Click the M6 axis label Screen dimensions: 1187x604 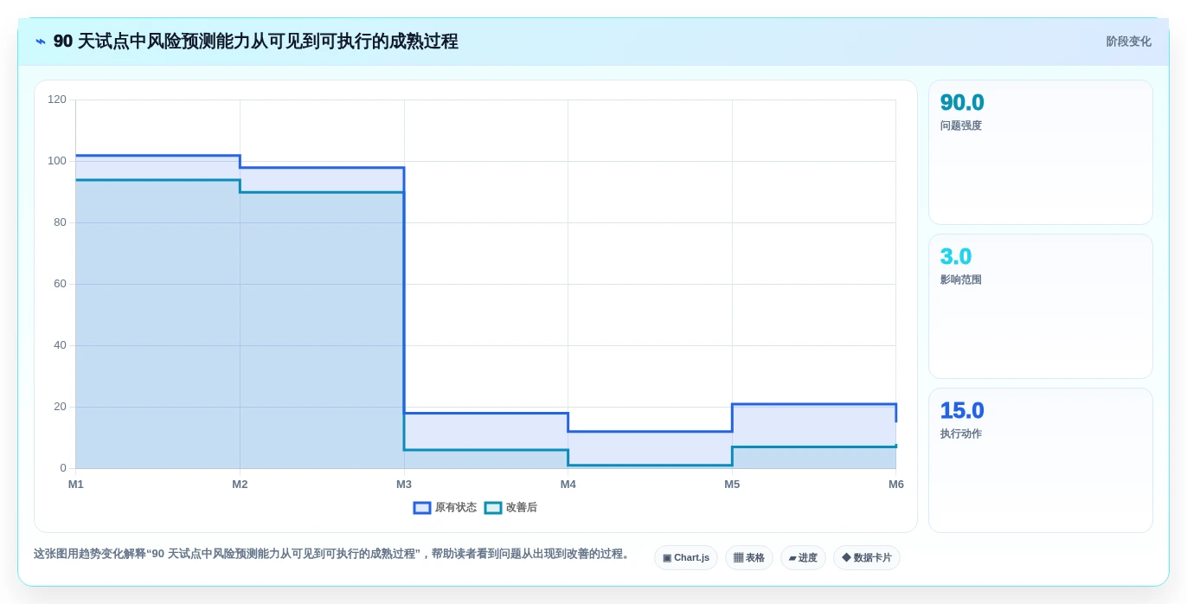(x=896, y=485)
